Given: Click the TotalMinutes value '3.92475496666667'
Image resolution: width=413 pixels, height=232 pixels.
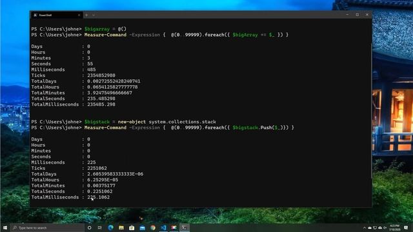Looking at the screenshot, I should point(110,93).
